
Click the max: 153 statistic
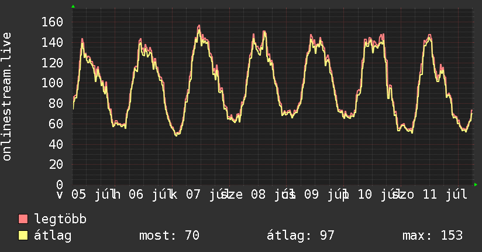coord(432,236)
